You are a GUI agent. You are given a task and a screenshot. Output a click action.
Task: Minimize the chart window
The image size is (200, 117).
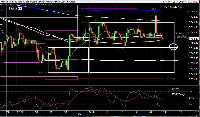pos(191,2)
